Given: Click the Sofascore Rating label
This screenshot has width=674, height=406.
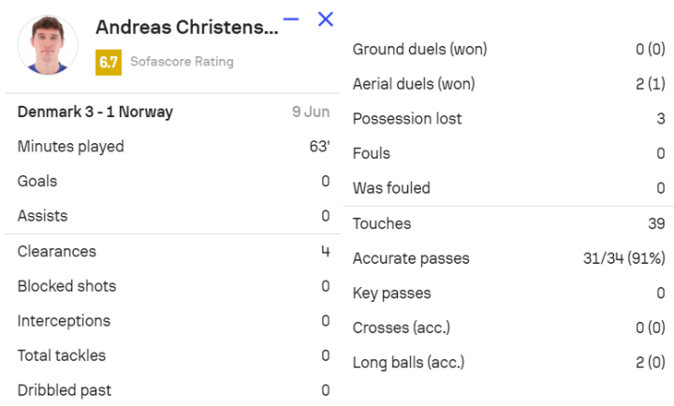Looking at the screenshot, I should pos(182,62).
